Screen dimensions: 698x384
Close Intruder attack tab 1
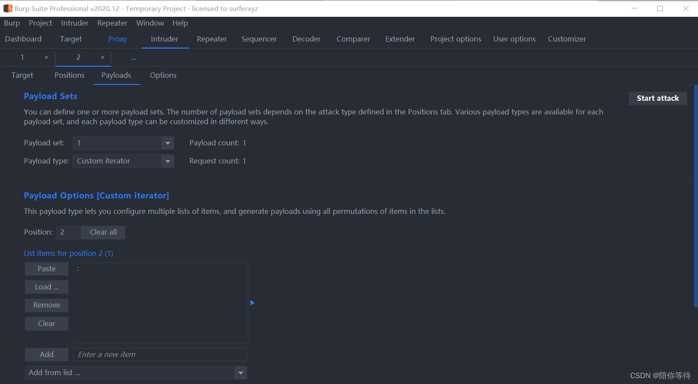pyautogui.click(x=46, y=57)
